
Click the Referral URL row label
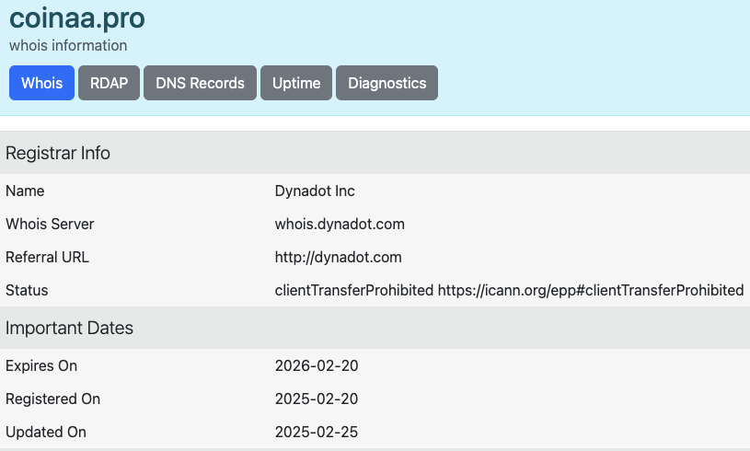coord(47,258)
